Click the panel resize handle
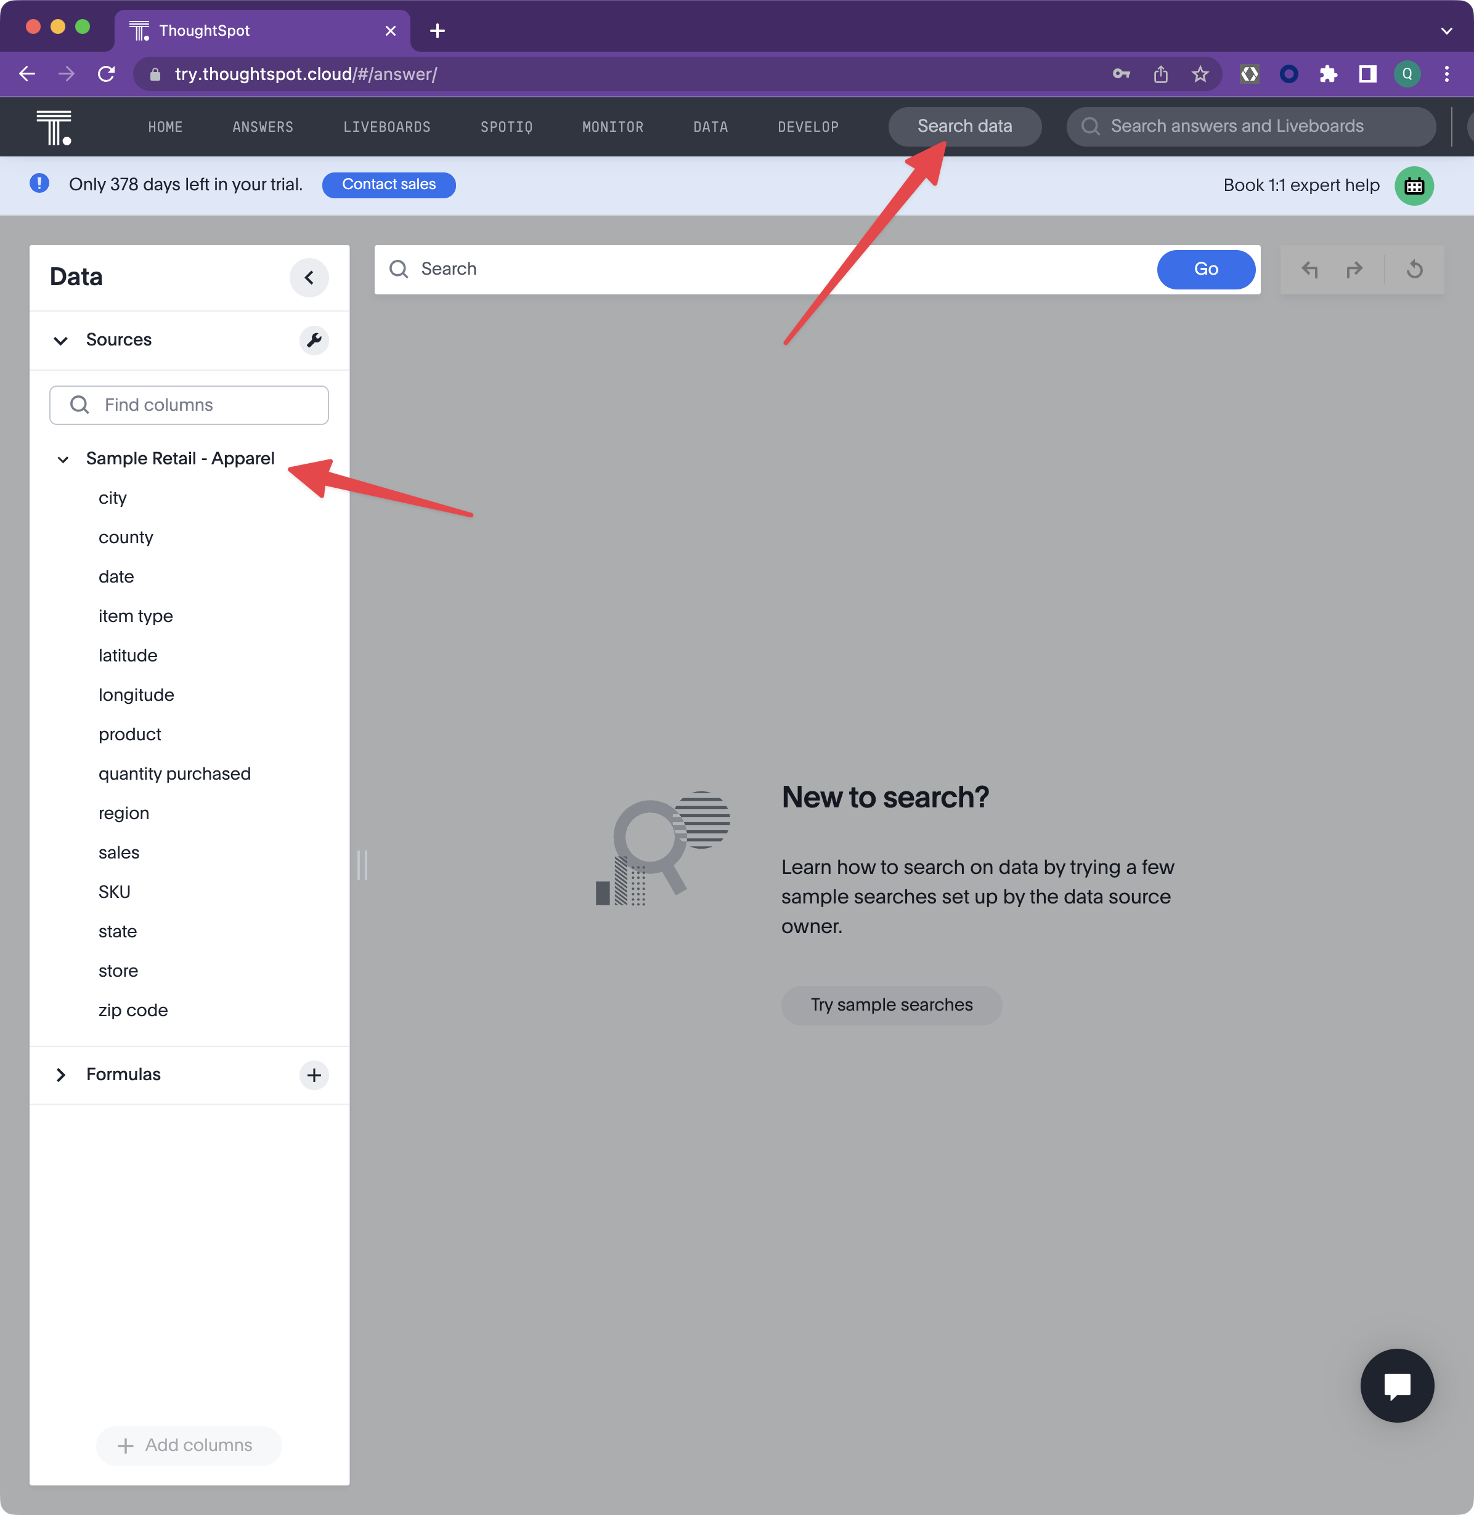Image resolution: width=1474 pixels, height=1515 pixels. [x=362, y=865]
